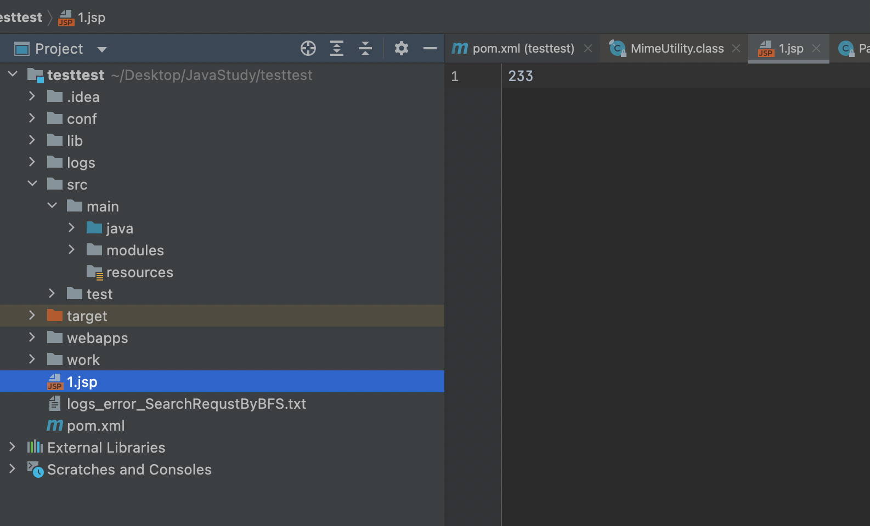Expand the work folder chevron
870x526 pixels.
point(32,359)
